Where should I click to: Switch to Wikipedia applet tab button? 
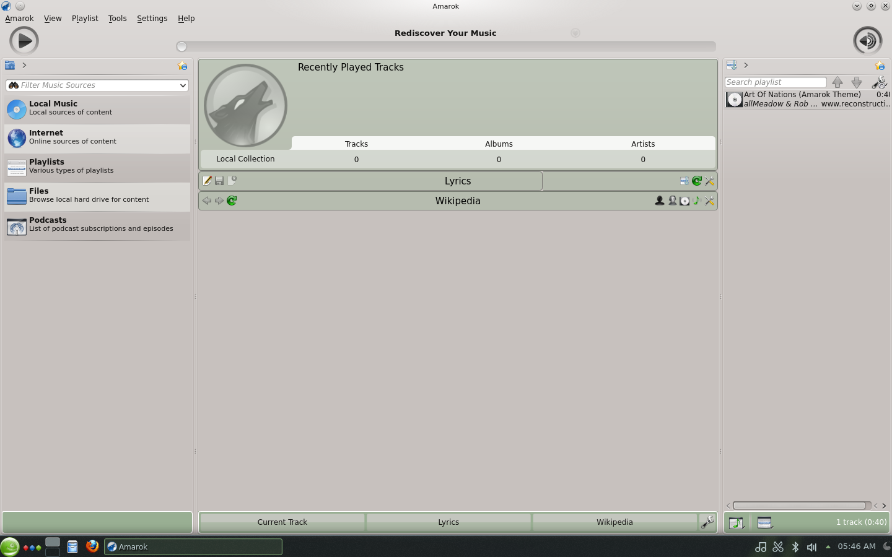[x=614, y=522]
